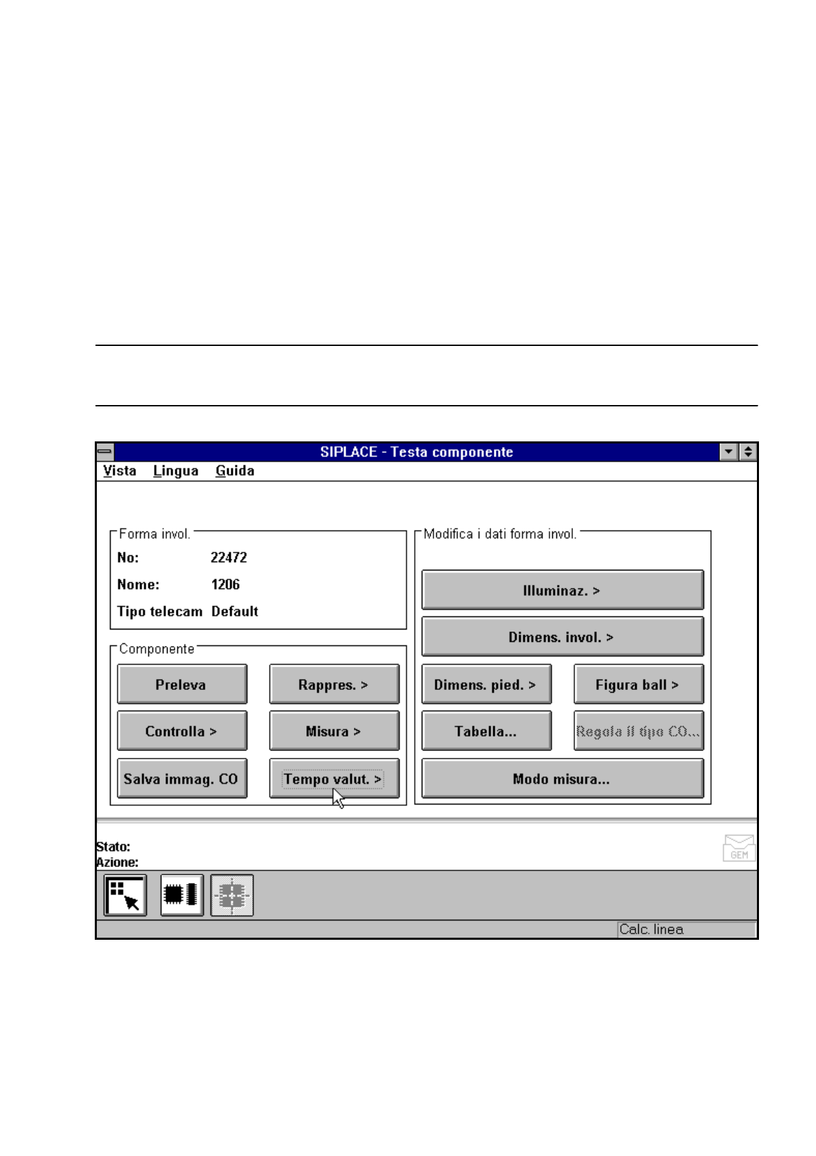The width and height of the screenshot is (816, 1156).
Task: Expand the Misura submenu button
Action: point(335,731)
